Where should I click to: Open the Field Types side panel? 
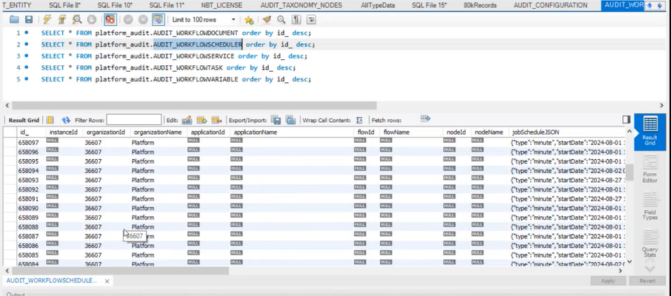pyautogui.click(x=650, y=206)
